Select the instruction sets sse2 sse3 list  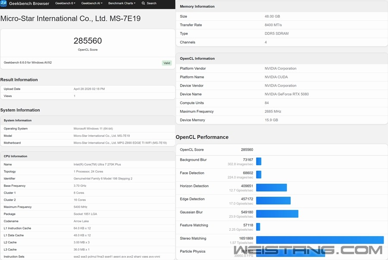point(116,257)
